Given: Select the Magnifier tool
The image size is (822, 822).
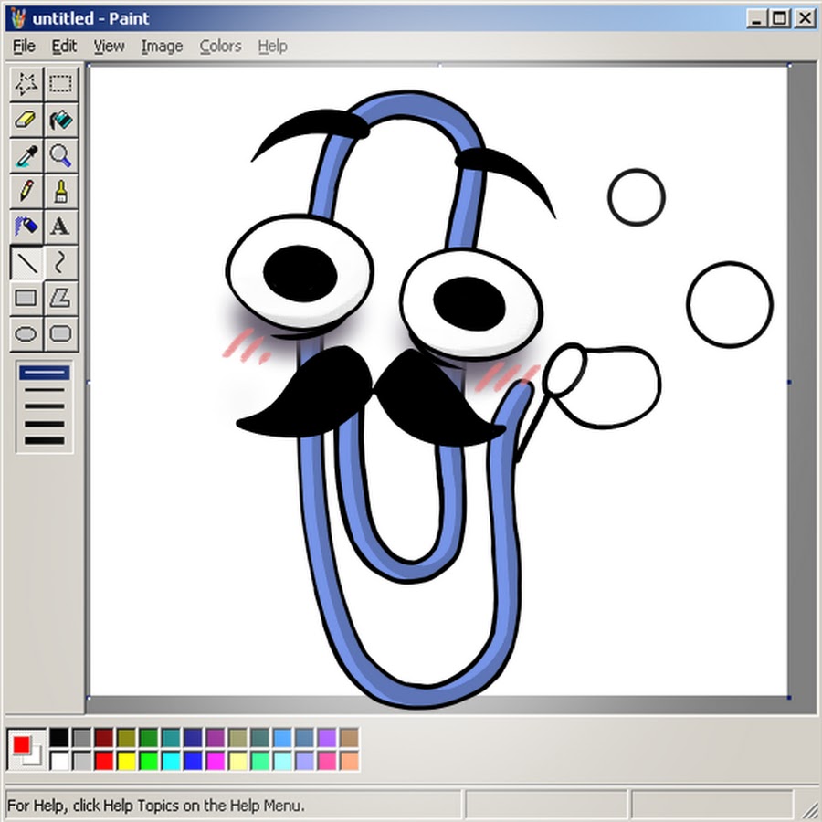Looking at the screenshot, I should (x=61, y=155).
